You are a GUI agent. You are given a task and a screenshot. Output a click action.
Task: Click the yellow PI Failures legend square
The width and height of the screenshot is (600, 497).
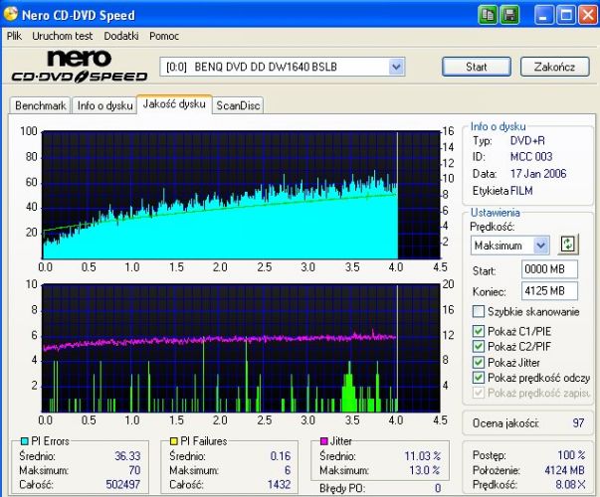[174, 441]
